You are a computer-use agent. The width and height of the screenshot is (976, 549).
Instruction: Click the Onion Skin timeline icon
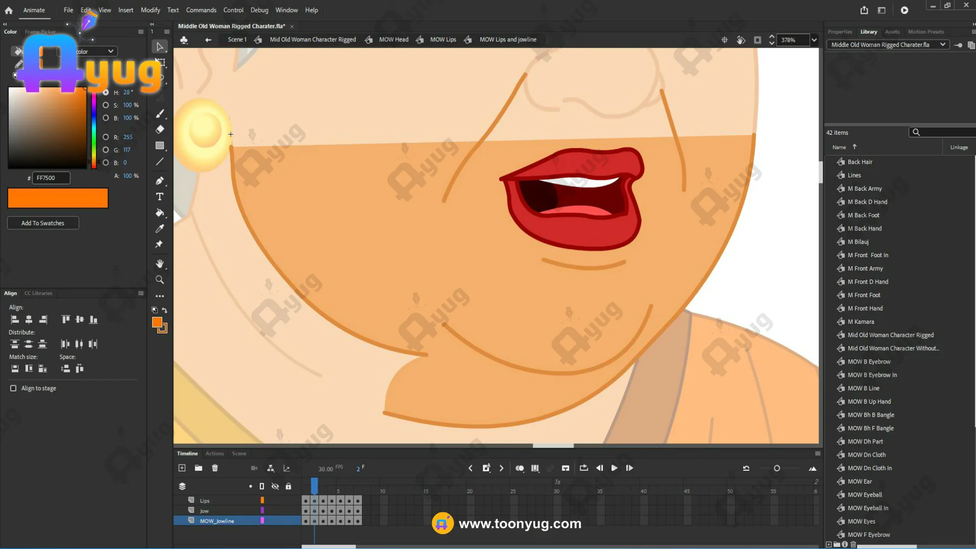pyautogui.click(x=520, y=468)
